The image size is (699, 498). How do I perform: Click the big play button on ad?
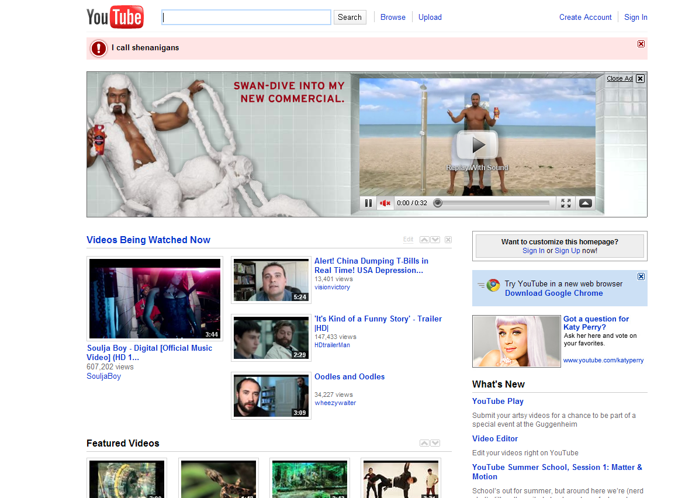(x=477, y=145)
